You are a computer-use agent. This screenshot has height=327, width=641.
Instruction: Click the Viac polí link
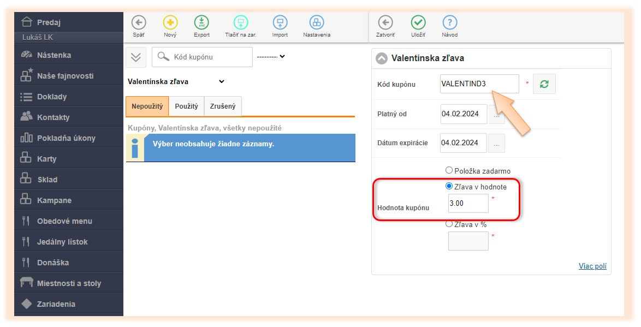(592, 266)
